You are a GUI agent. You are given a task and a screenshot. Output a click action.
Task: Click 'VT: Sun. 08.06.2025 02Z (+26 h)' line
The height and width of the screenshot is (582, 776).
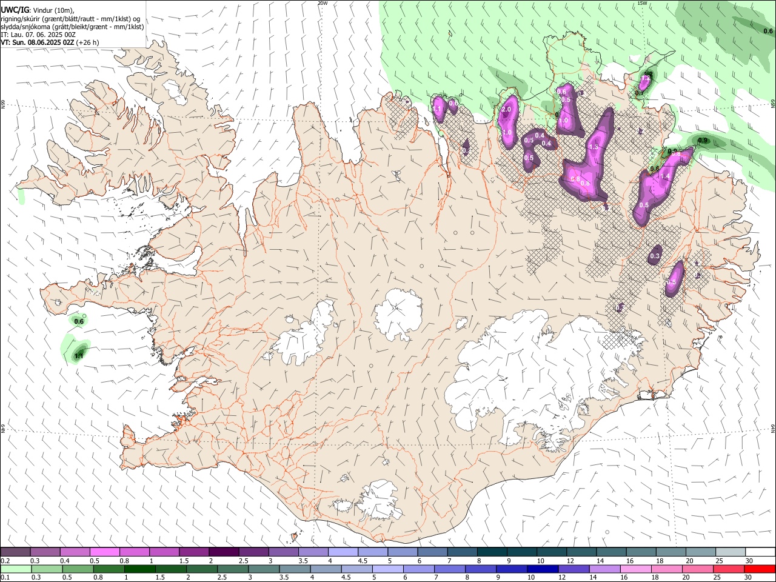(50, 42)
